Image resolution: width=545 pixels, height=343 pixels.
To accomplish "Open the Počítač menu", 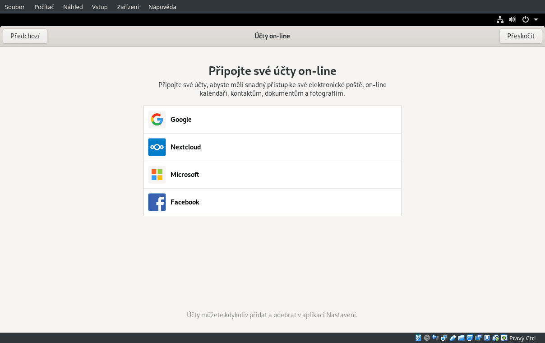I will point(44,7).
